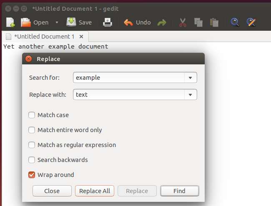This screenshot has width=271, height=206.
Task: Click the green Redo arrow
Action: point(162,23)
